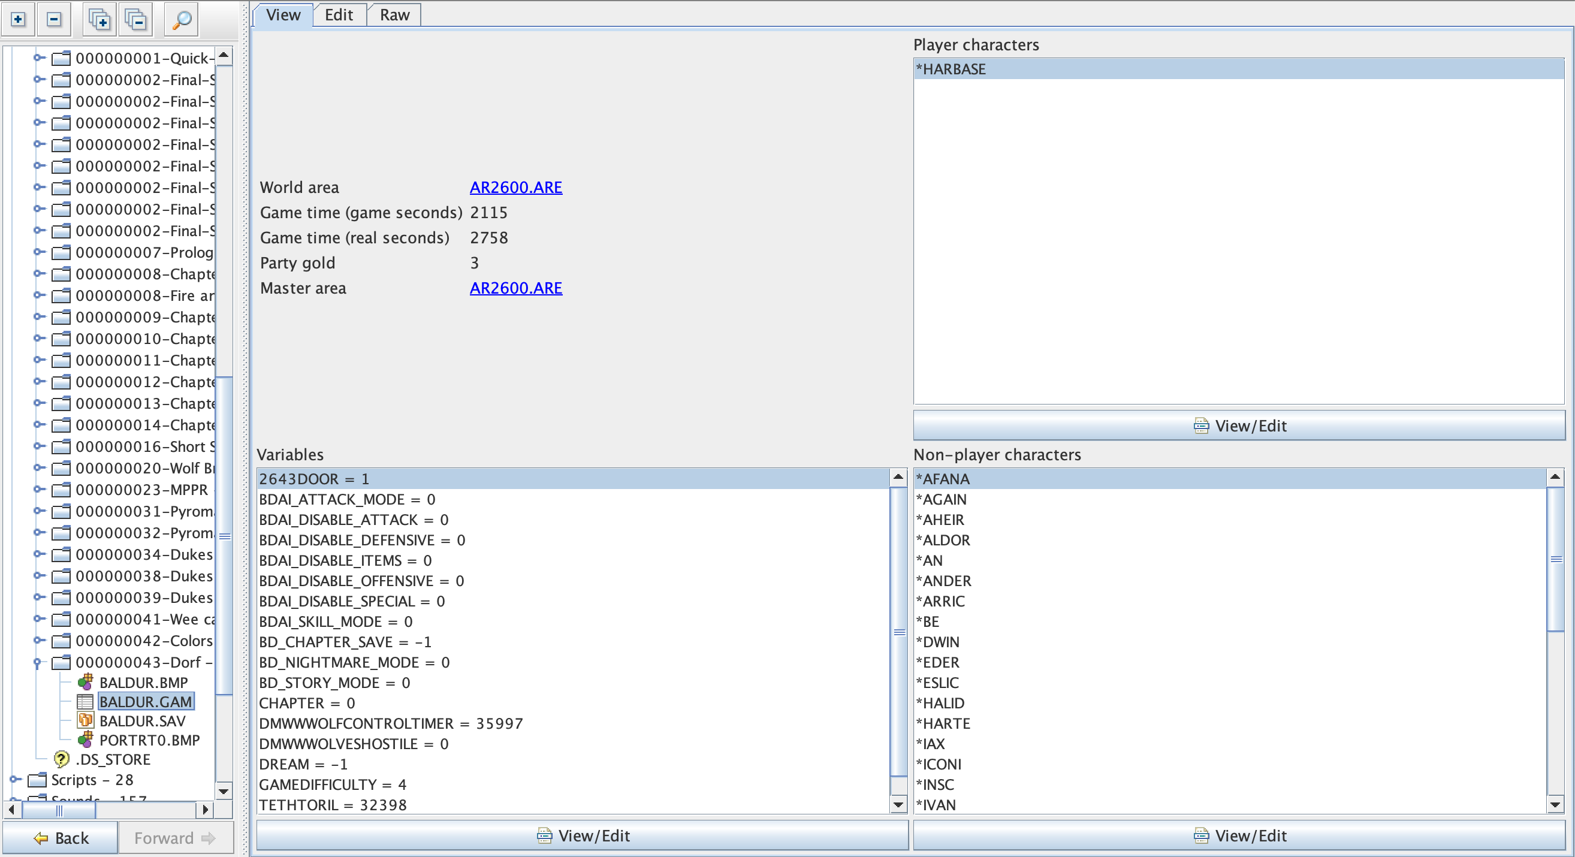The width and height of the screenshot is (1575, 857).
Task: Click the 000000042-Colors folder icon
Action: (61, 640)
